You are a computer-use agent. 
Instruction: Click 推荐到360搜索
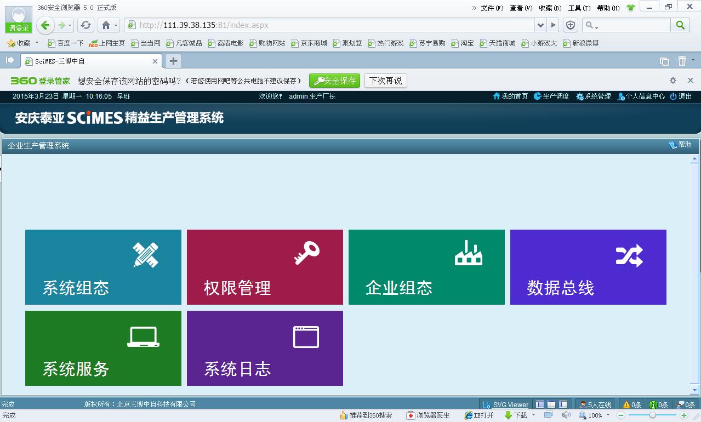[x=366, y=415]
